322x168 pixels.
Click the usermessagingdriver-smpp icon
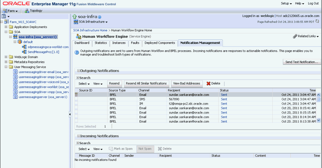coord(15,77)
